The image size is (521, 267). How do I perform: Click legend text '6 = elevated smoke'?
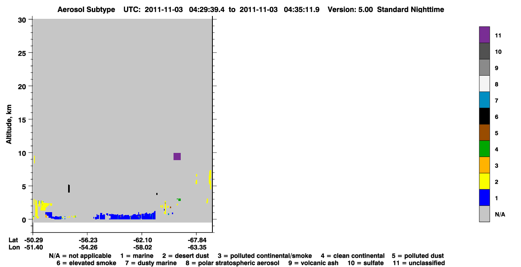86,263
